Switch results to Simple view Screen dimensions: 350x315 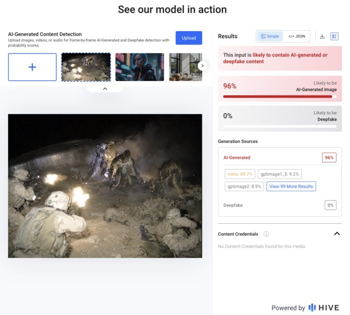tap(270, 36)
